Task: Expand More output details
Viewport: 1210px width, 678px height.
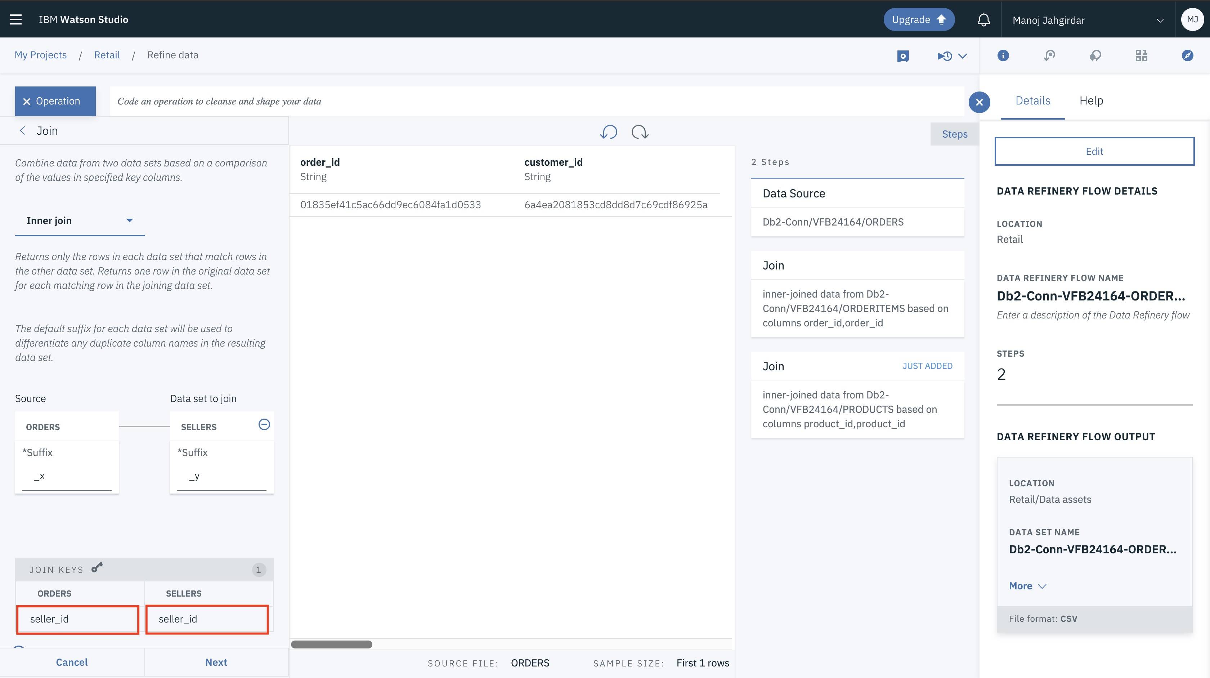Action: (x=1027, y=586)
